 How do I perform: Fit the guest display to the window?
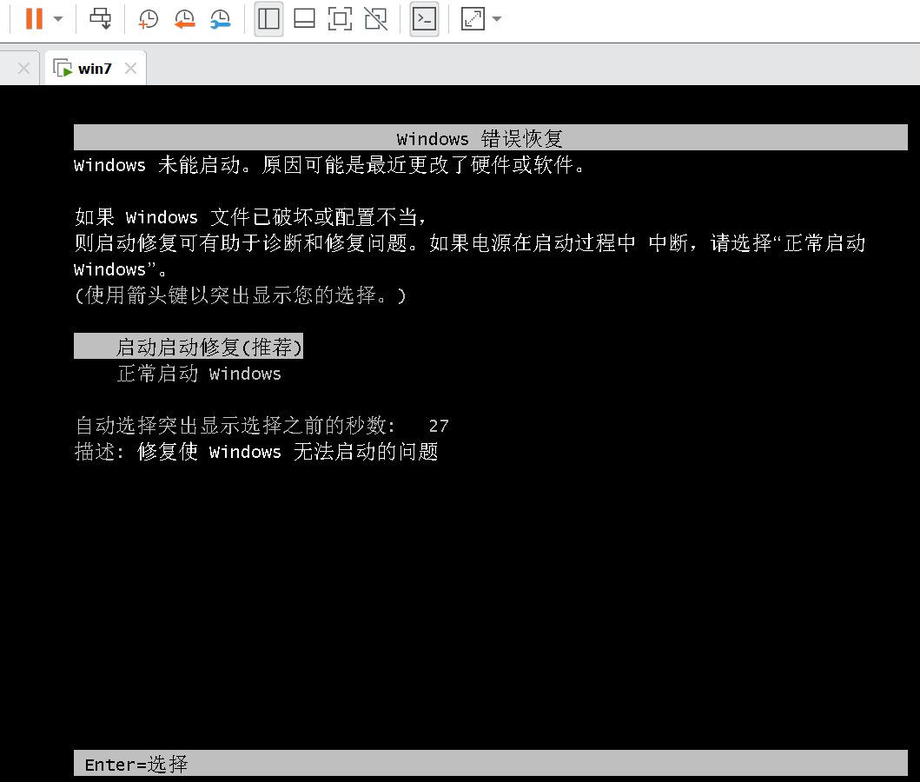coord(339,18)
